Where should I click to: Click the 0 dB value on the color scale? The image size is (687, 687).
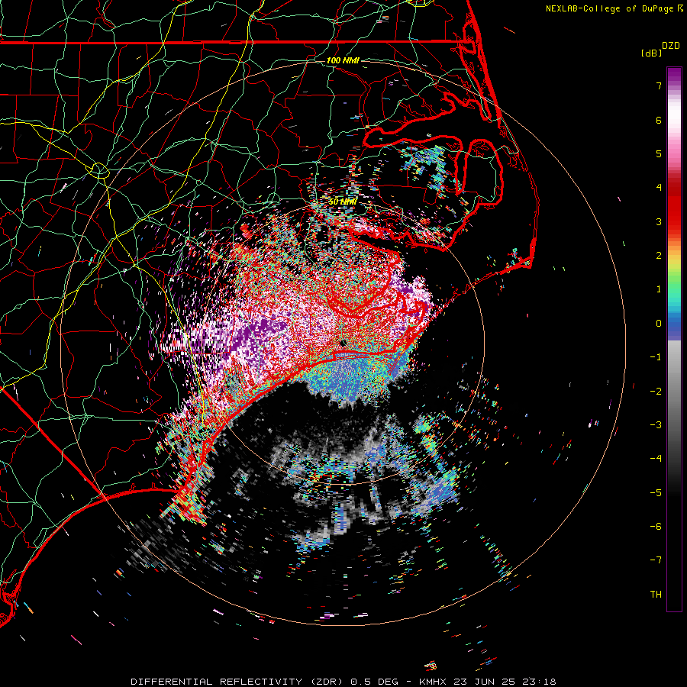(659, 324)
